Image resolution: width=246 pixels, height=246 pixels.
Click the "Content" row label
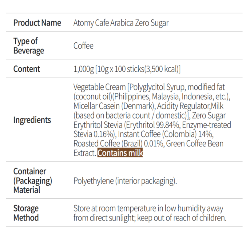point(27,69)
